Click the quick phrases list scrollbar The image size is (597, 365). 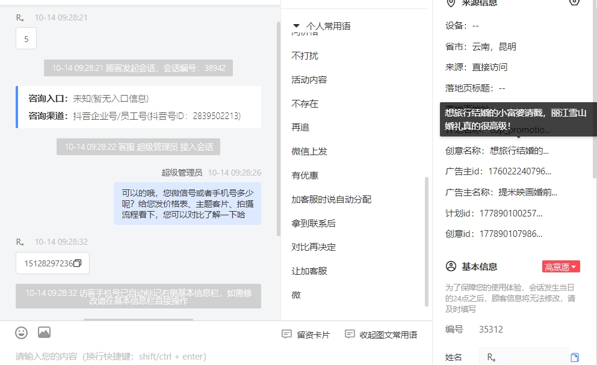(x=427, y=241)
